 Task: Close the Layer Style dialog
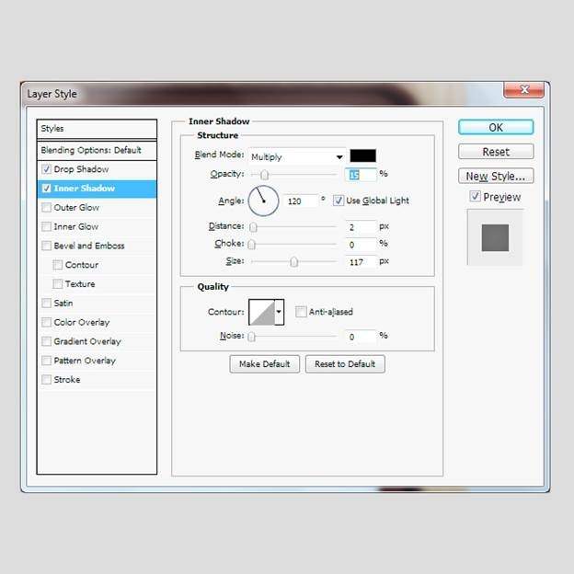tap(523, 89)
